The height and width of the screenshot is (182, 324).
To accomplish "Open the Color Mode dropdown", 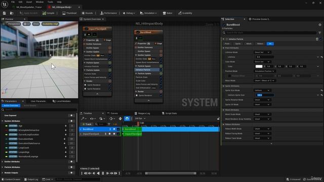I will coord(262,62).
